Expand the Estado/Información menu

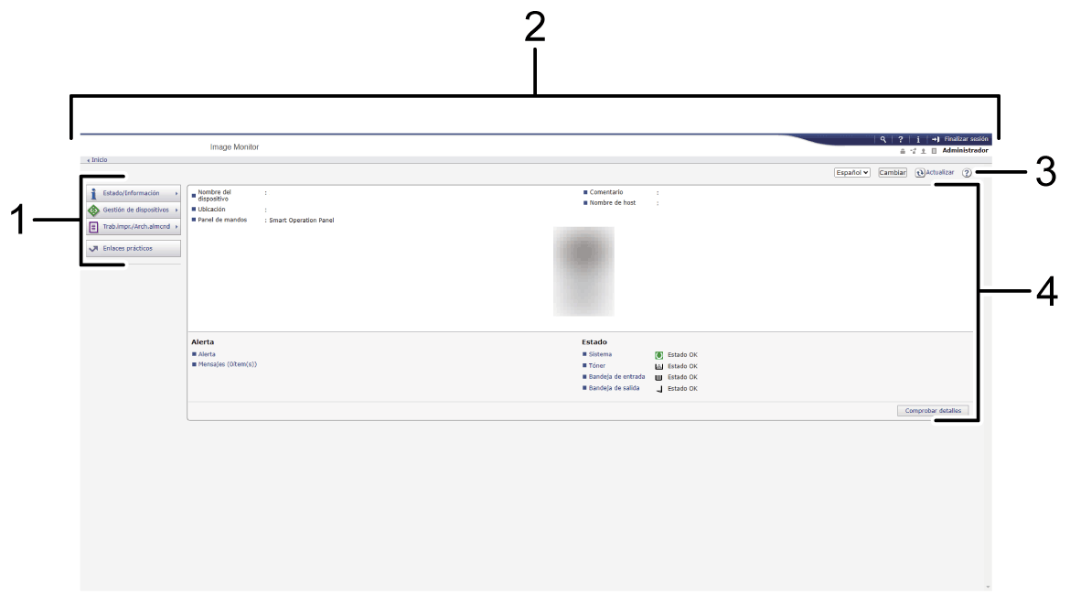pyautogui.click(x=133, y=193)
